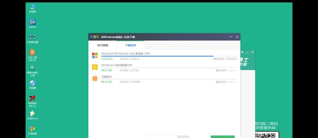Open menu icon of background 韩博士 window
318x138 pixels.
point(242,52)
